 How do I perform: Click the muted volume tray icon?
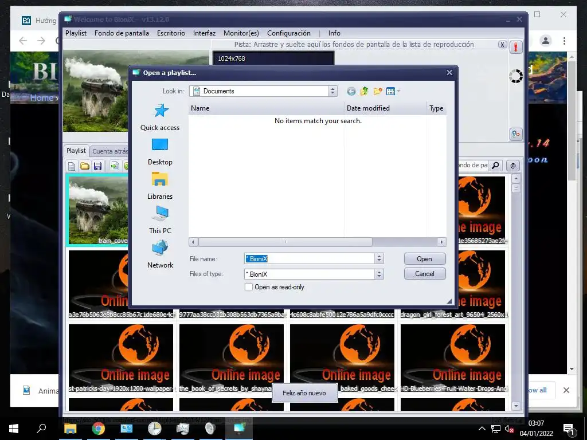pos(509,429)
